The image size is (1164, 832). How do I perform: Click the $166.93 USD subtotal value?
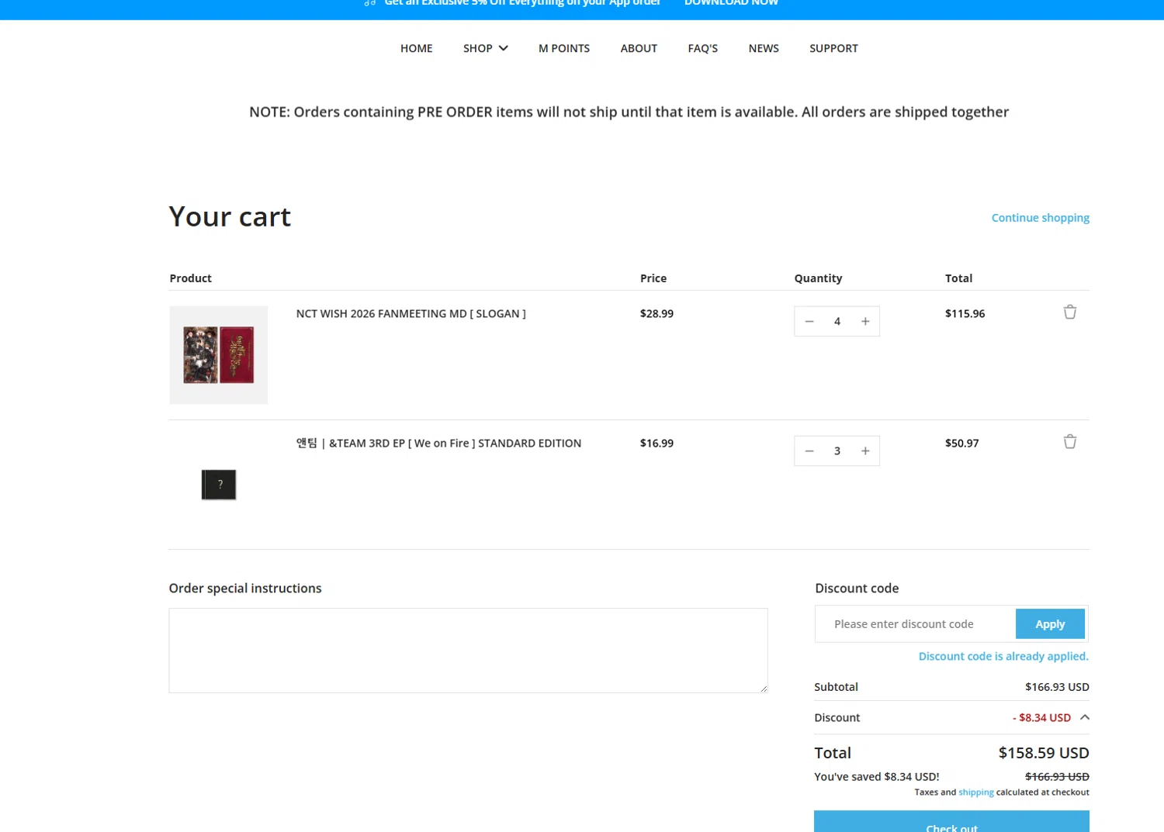(x=1057, y=687)
